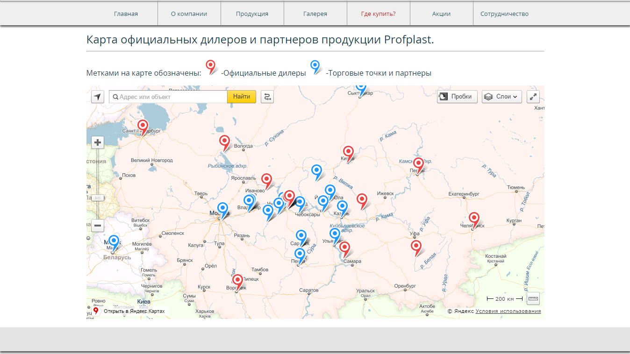Click the Торговые точки и партнеры legend text
The image size is (630, 354).
pyautogui.click(x=378, y=73)
